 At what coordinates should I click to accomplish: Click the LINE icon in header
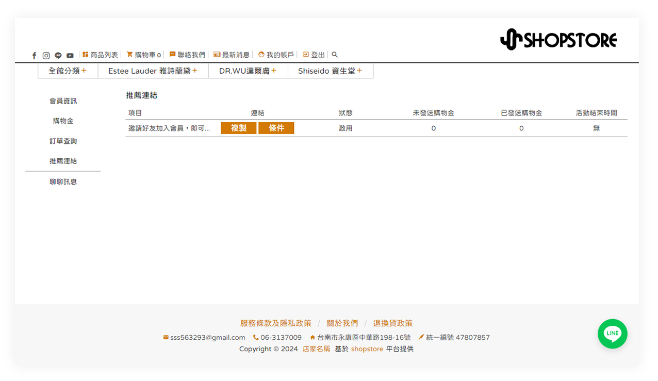[58, 55]
